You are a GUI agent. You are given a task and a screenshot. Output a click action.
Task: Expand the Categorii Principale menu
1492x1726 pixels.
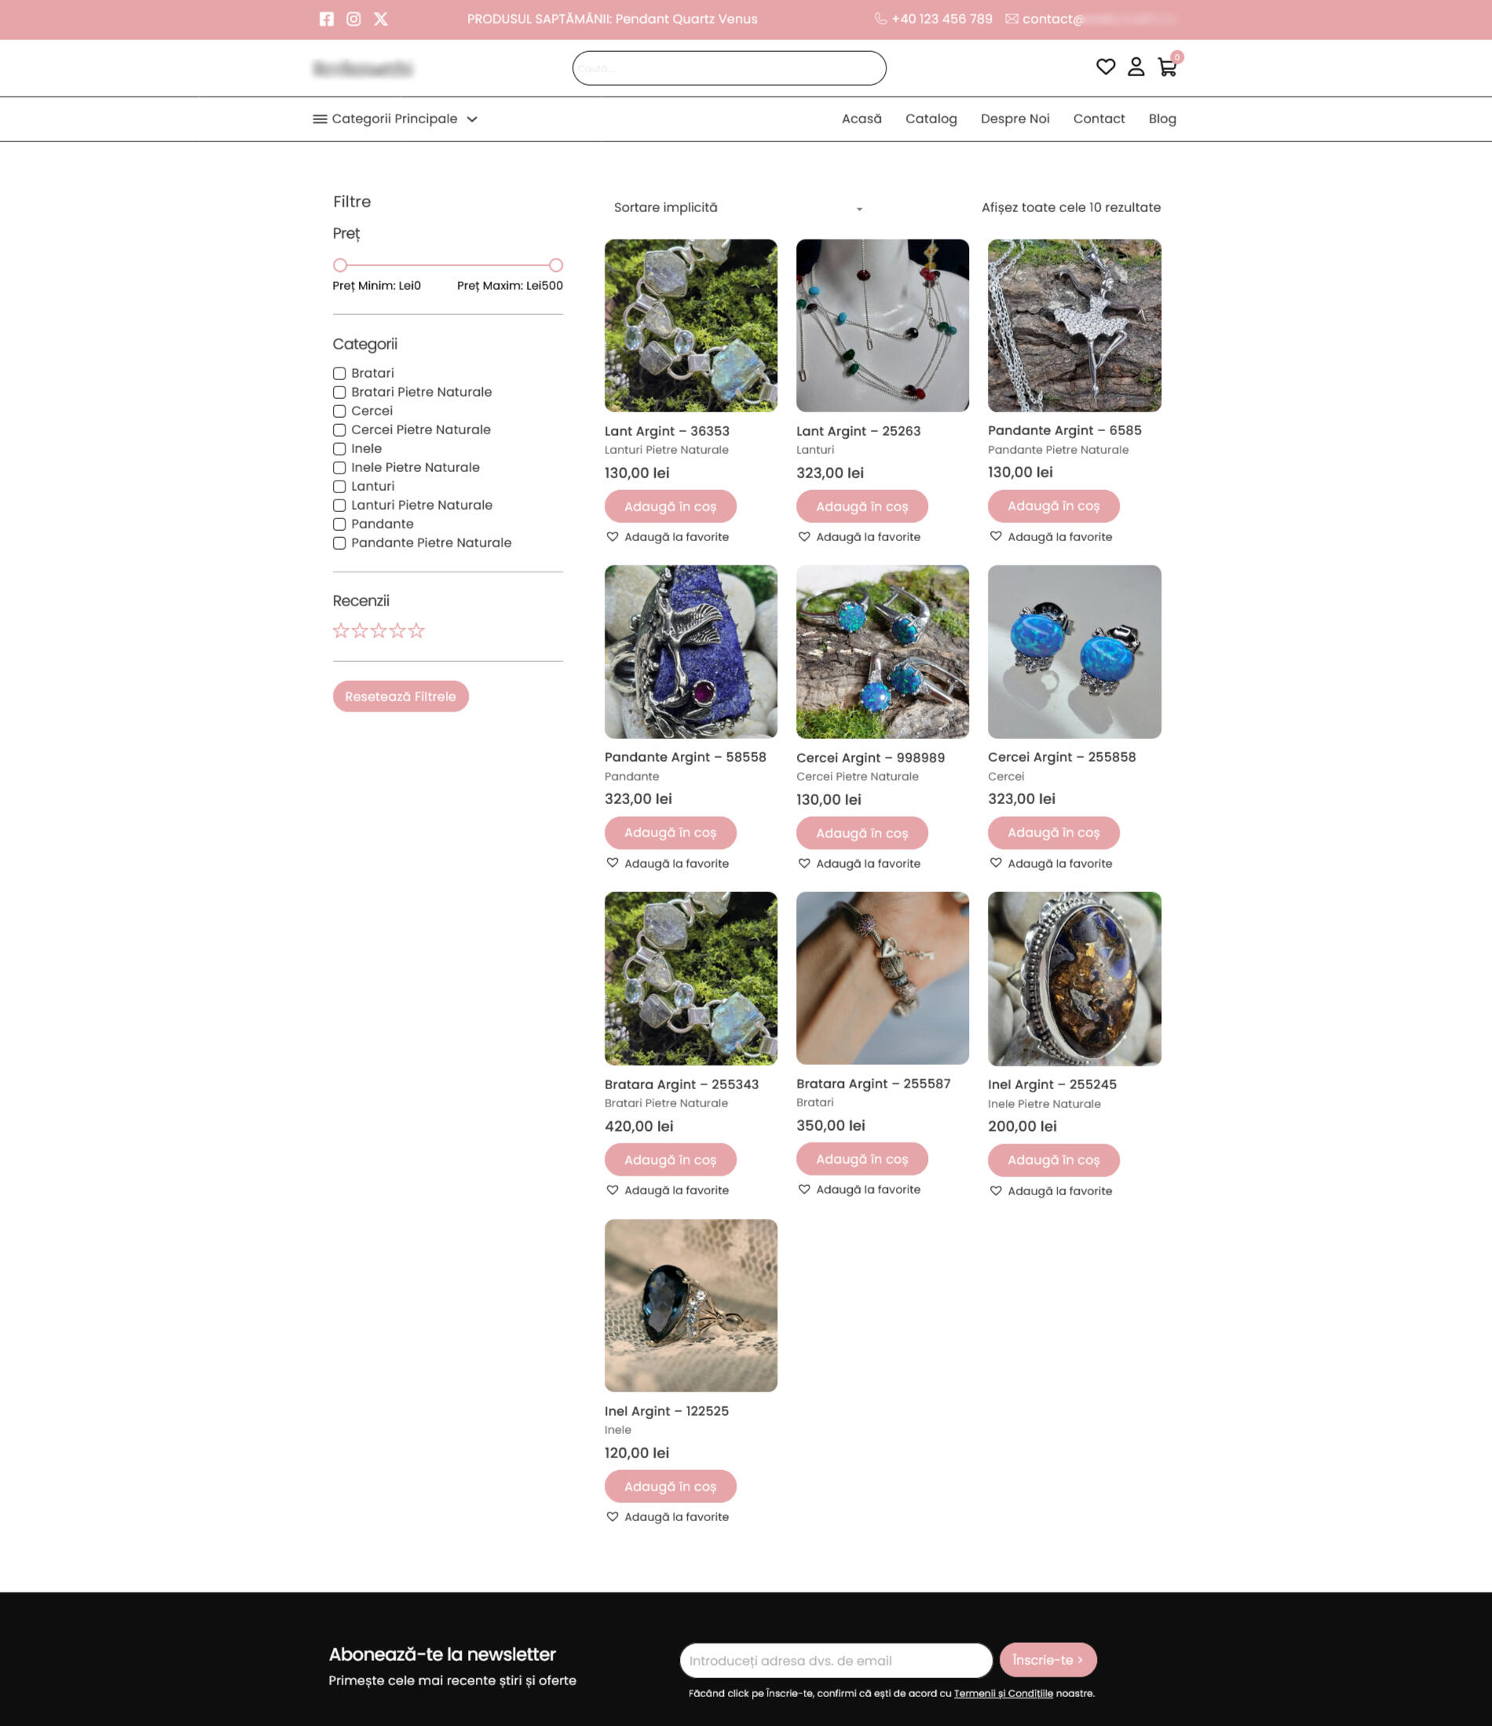pos(395,119)
